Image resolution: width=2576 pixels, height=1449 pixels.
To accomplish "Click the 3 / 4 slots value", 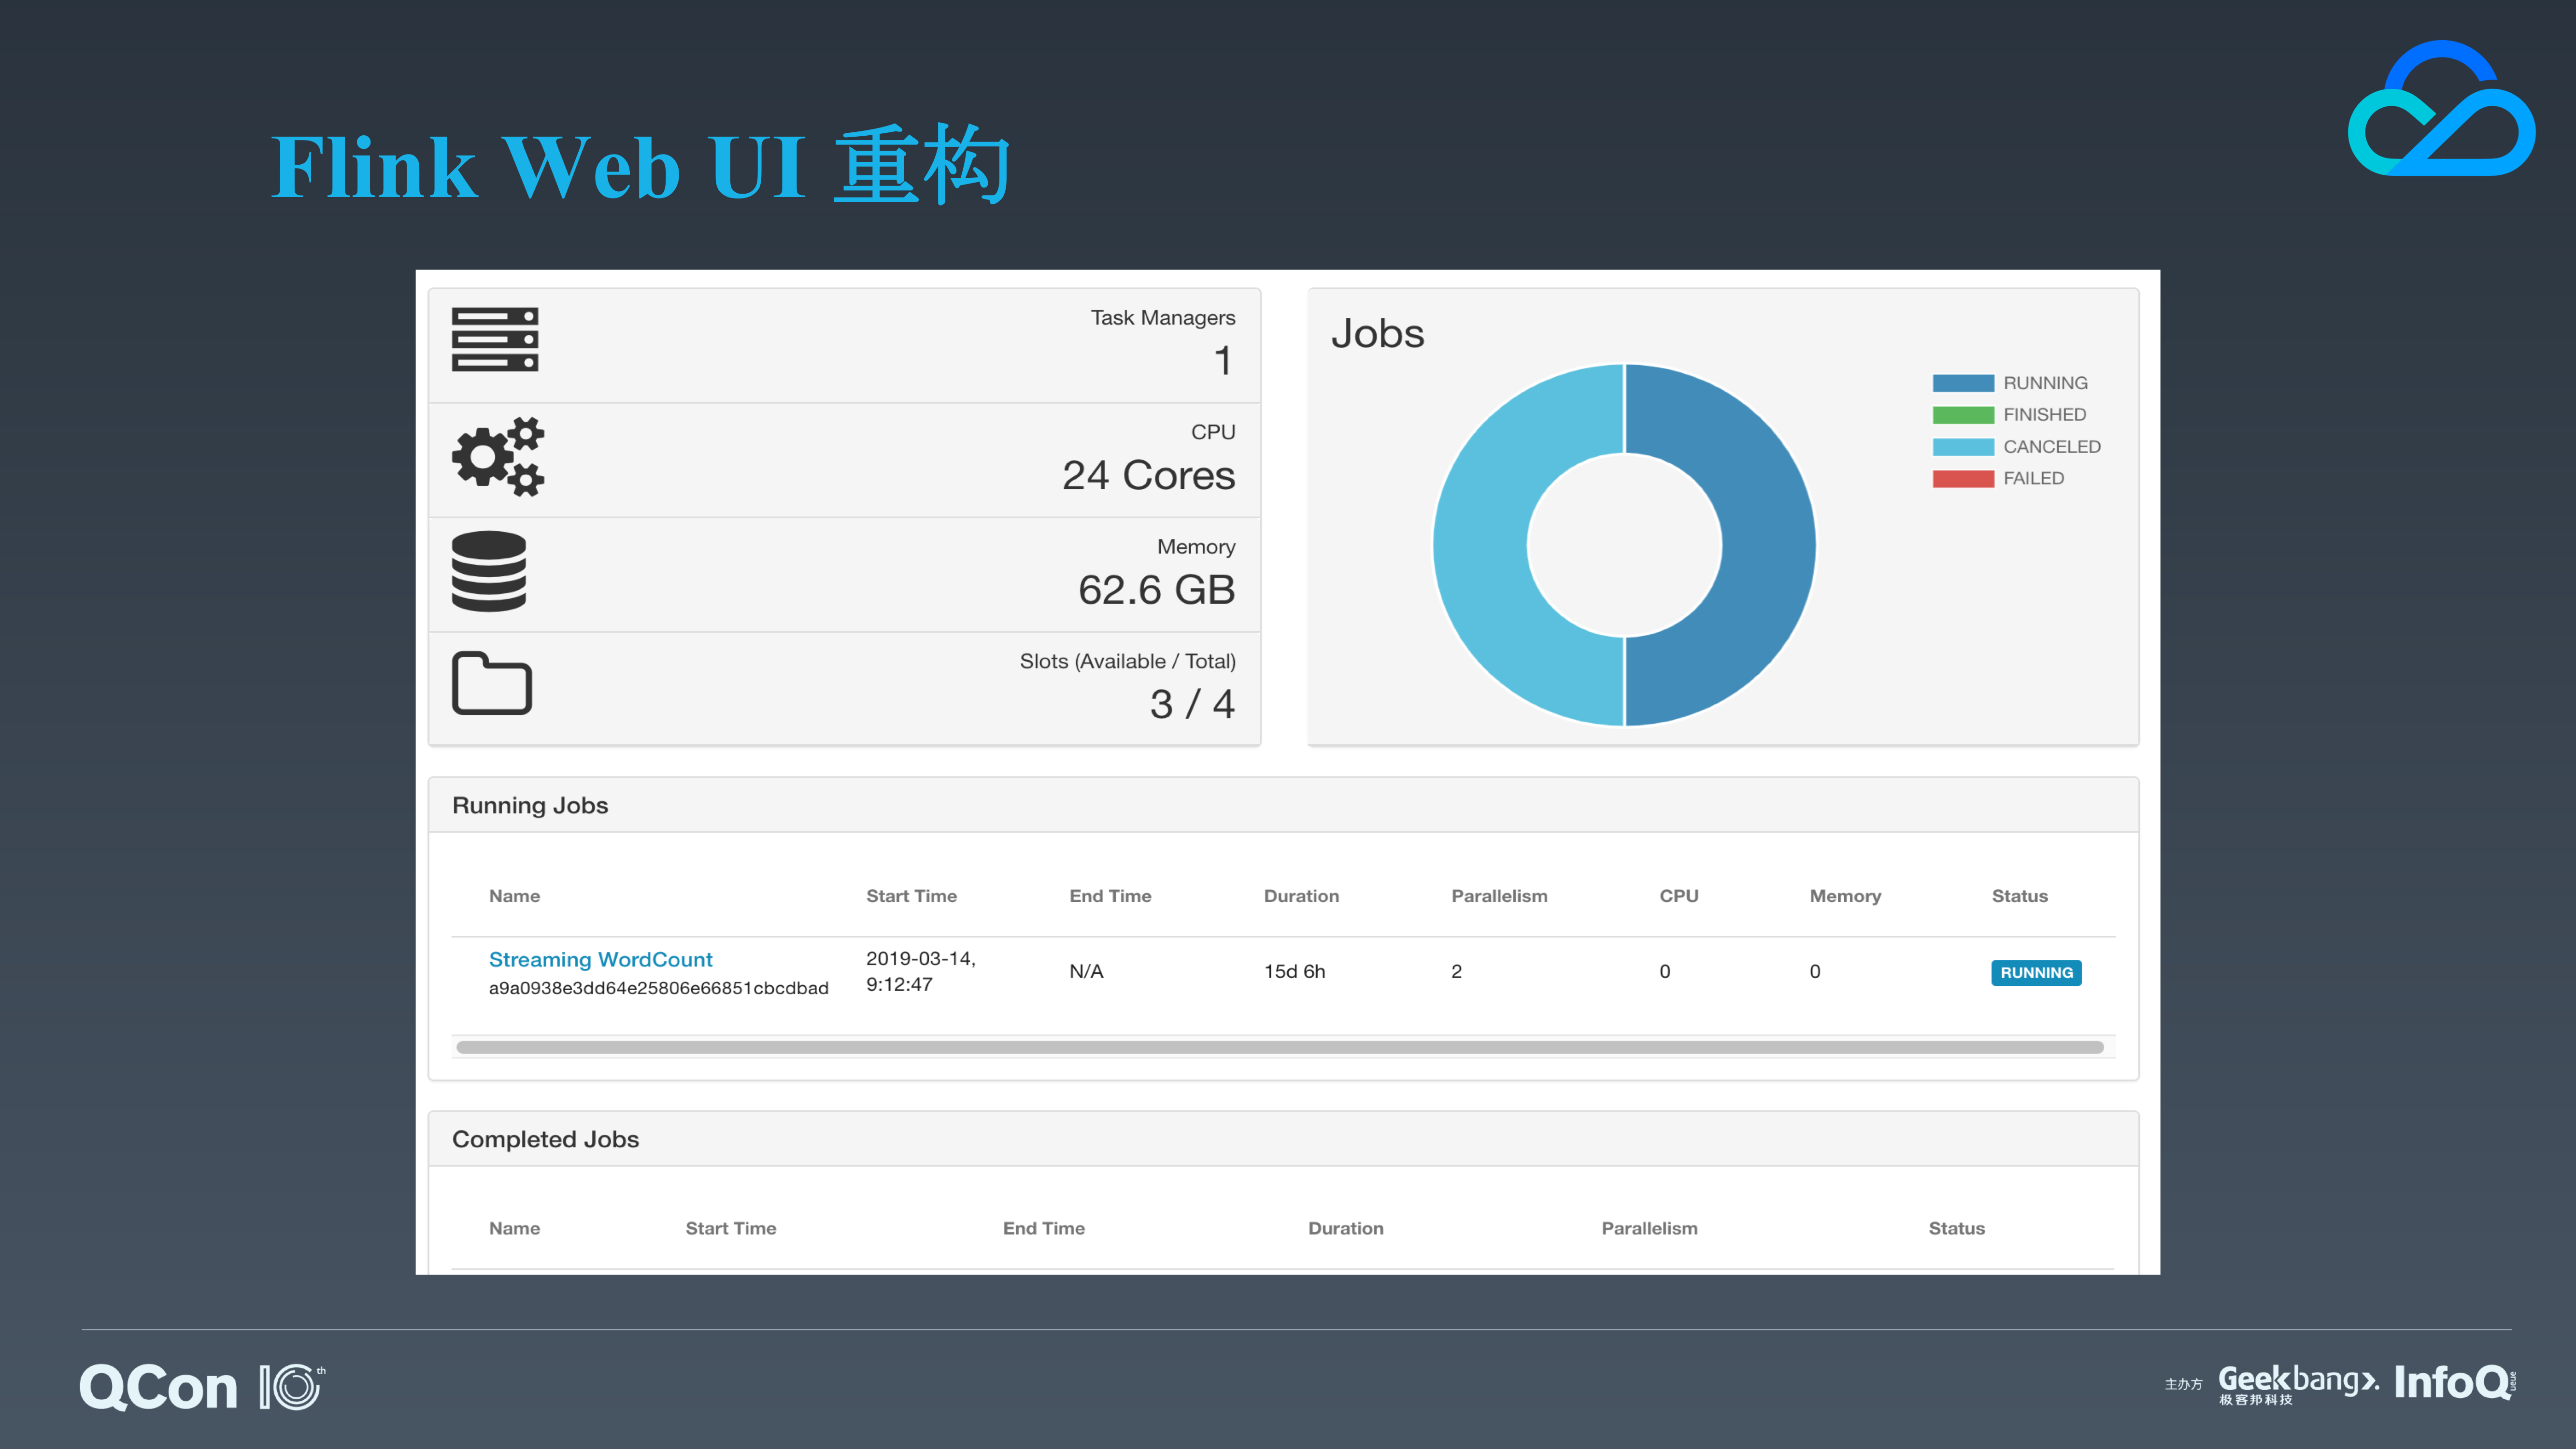I will pyautogui.click(x=1192, y=704).
